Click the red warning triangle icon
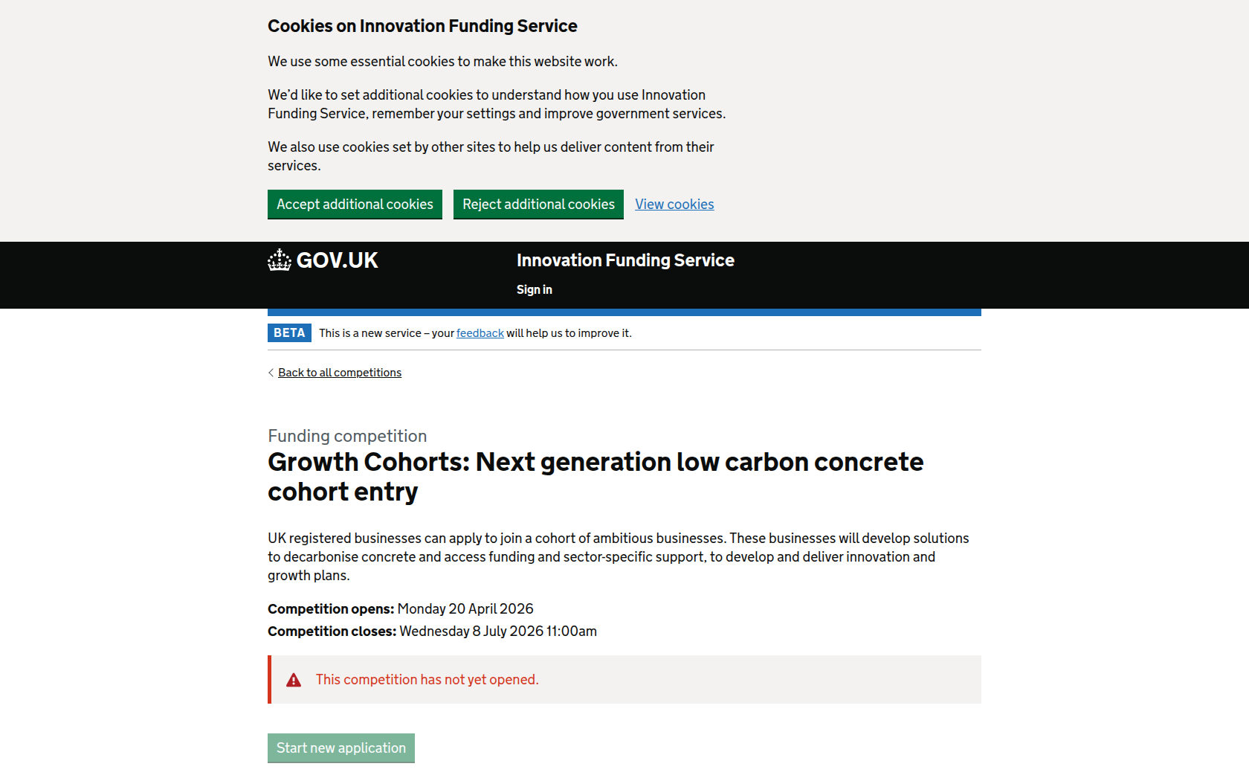The height and width of the screenshot is (781, 1249). pos(294,680)
